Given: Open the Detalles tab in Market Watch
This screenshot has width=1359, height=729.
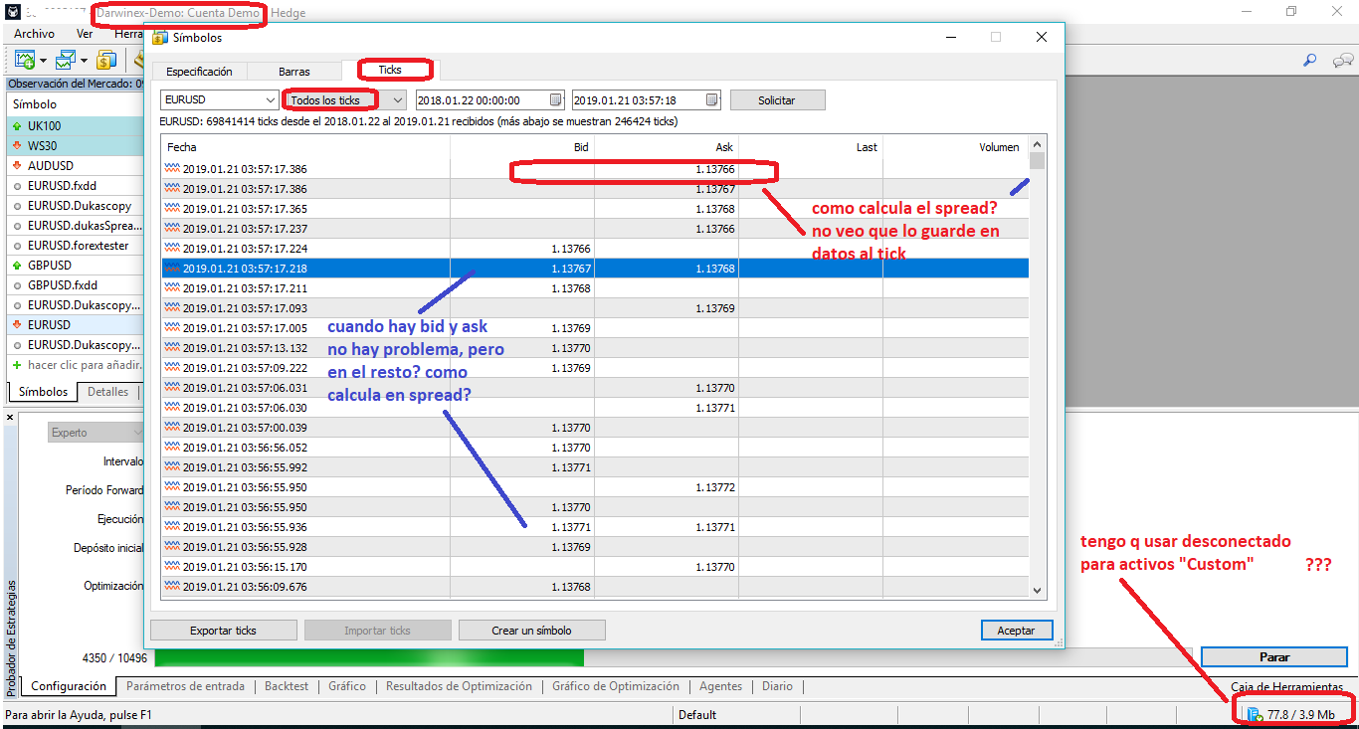Looking at the screenshot, I should tap(107, 392).
